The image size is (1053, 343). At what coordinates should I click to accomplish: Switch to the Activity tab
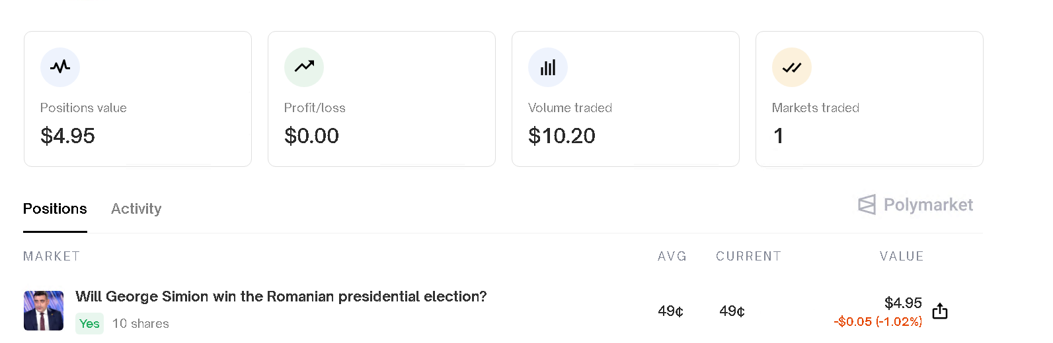coord(136,208)
